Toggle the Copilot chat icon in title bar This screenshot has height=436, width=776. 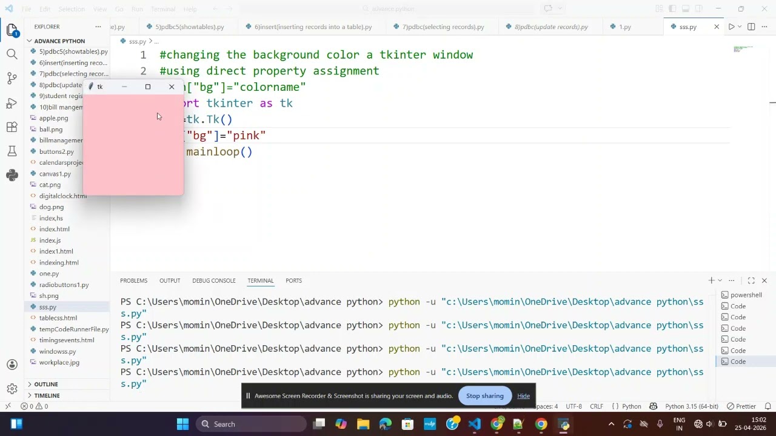tap(547, 9)
